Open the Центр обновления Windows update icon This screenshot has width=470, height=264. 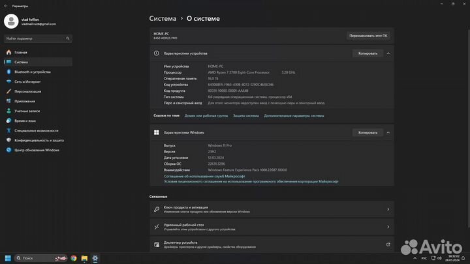tap(8, 150)
